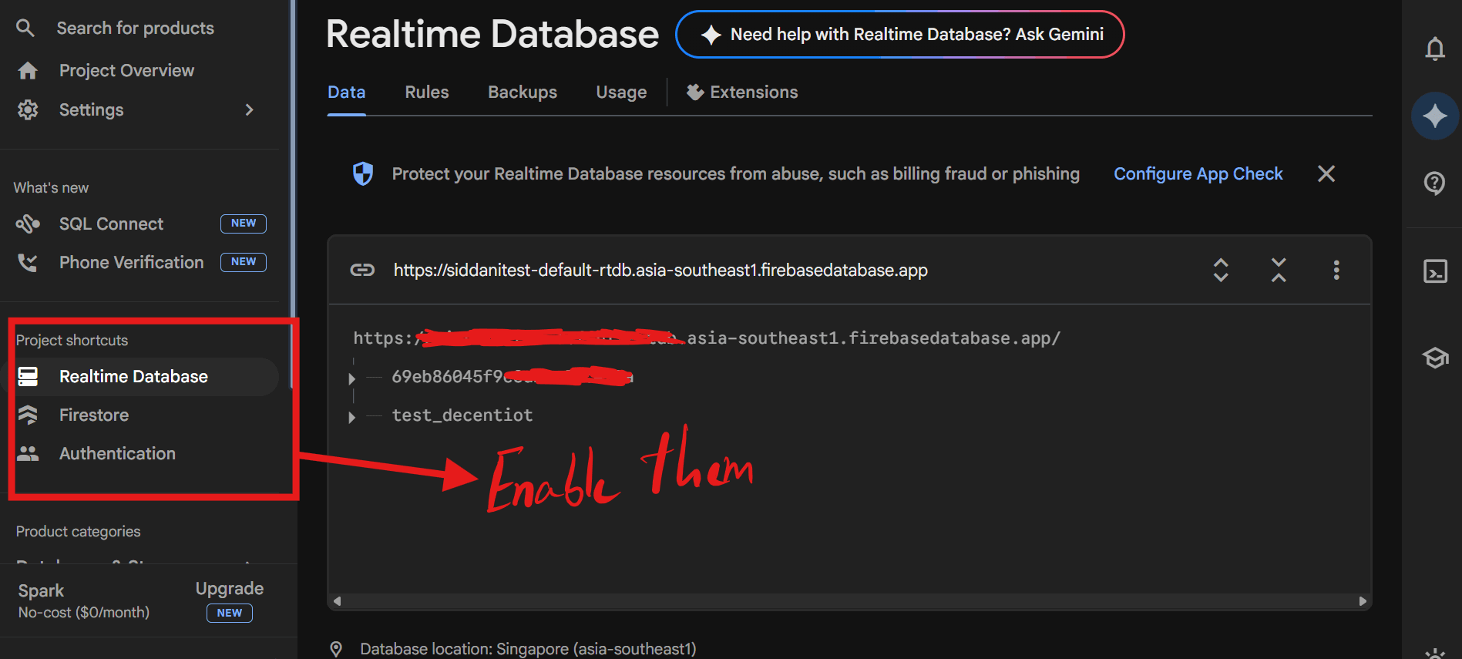1462x659 pixels.
Task: Click Database location Singapore text
Action: coord(528,649)
